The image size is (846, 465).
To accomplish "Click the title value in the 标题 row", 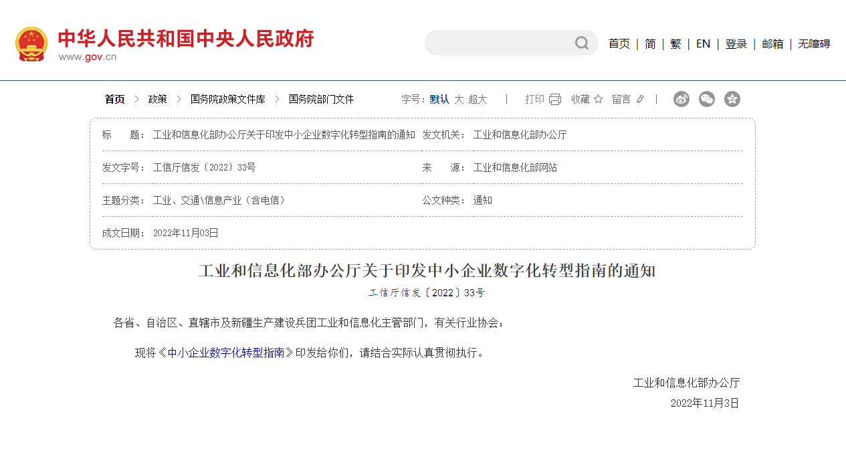I will (284, 134).
